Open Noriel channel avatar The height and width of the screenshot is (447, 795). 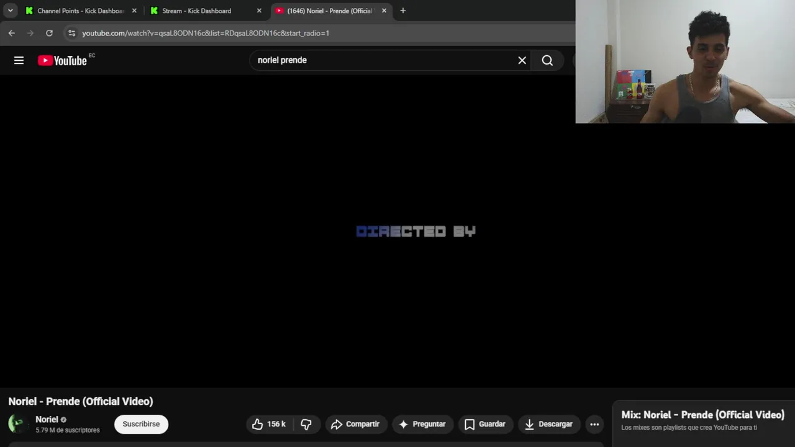[18, 424]
